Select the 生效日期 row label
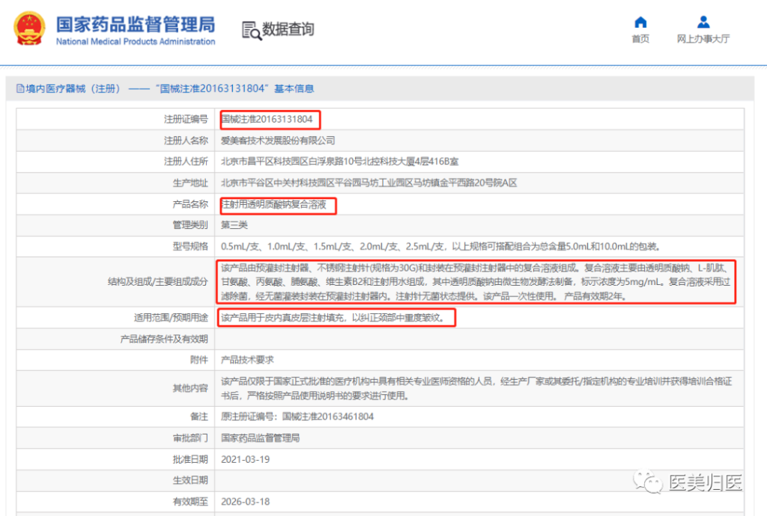 [190, 480]
